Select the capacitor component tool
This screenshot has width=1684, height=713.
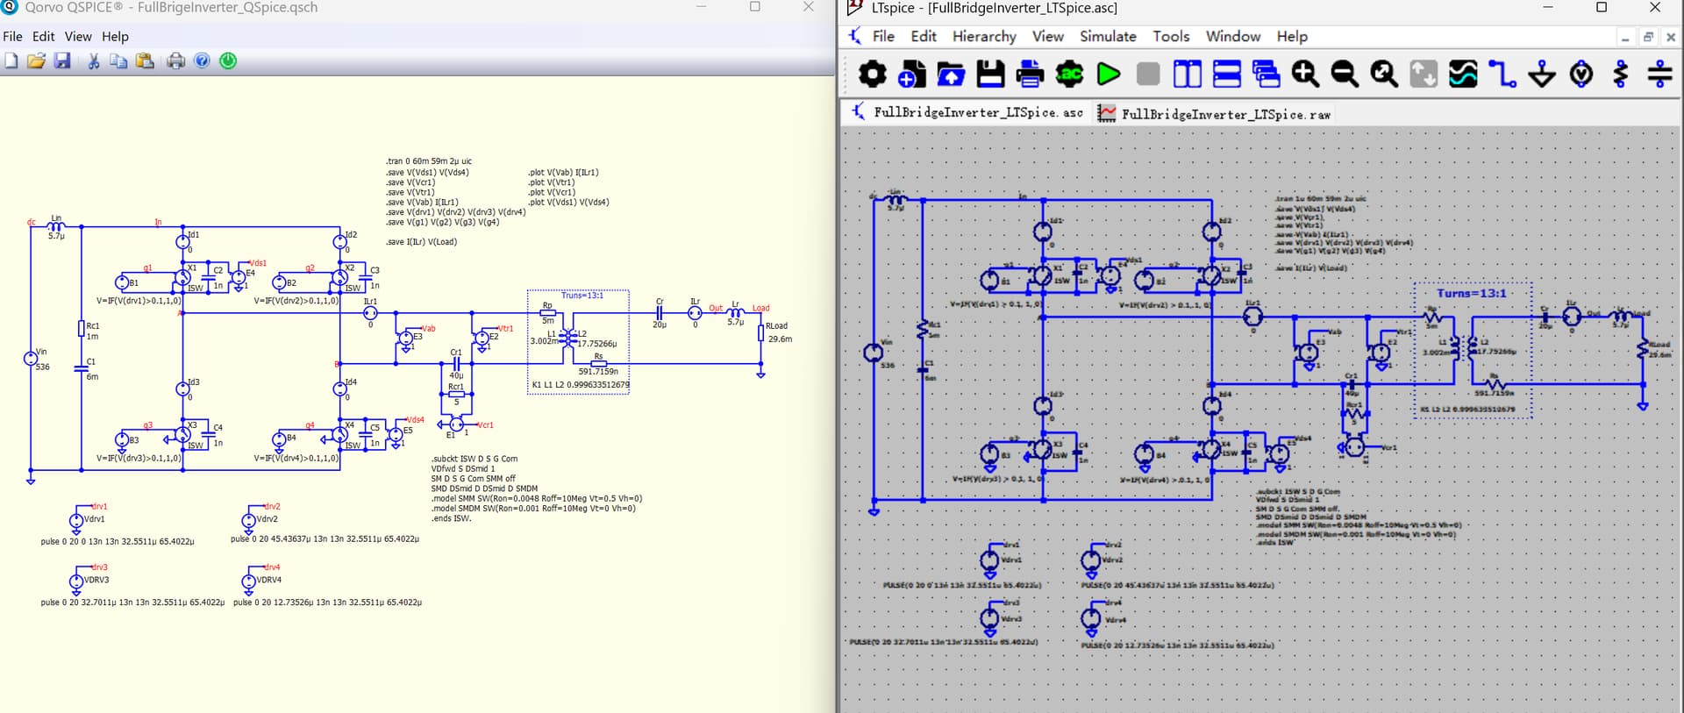tap(1659, 75)
